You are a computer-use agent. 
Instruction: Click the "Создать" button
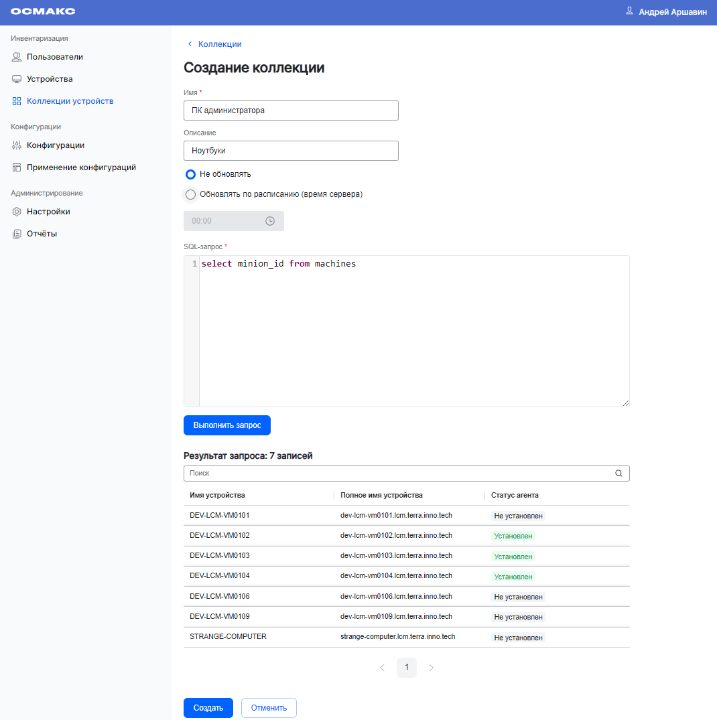click(208, 708)
